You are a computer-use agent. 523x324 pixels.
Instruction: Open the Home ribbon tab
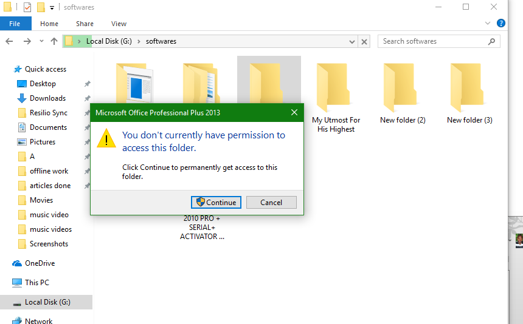coord(49,24)
